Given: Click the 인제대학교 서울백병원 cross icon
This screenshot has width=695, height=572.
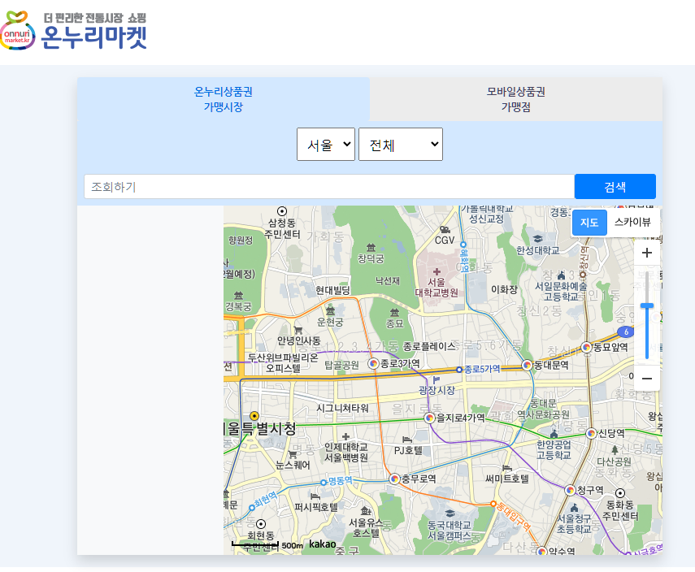Looking at the screenshot, I should point(345,436).
